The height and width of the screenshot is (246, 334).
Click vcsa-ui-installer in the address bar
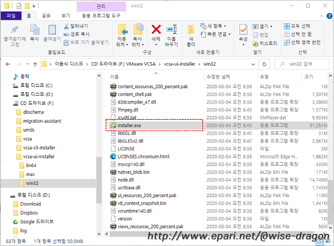180,64
